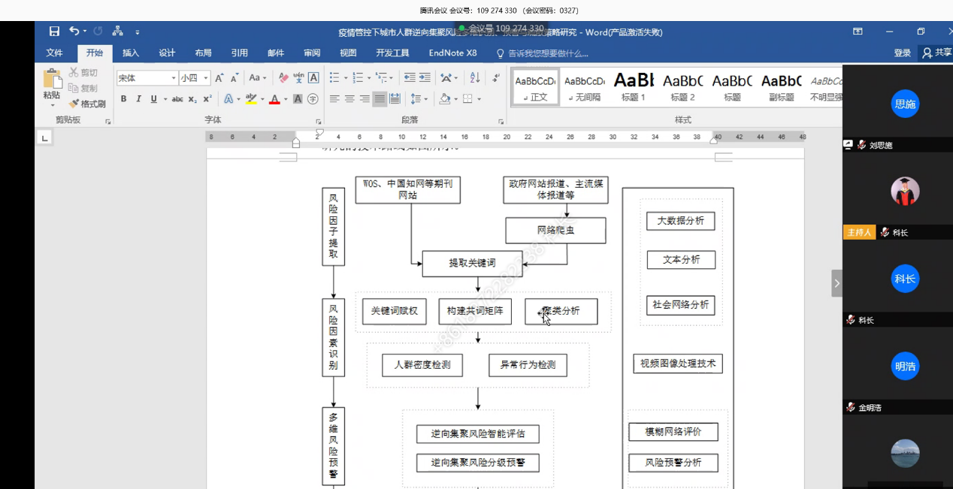Image resolution: width=953 pixels, height=489 pixels.
Task: Click the grow font size icon
Action: click(219, 78)
